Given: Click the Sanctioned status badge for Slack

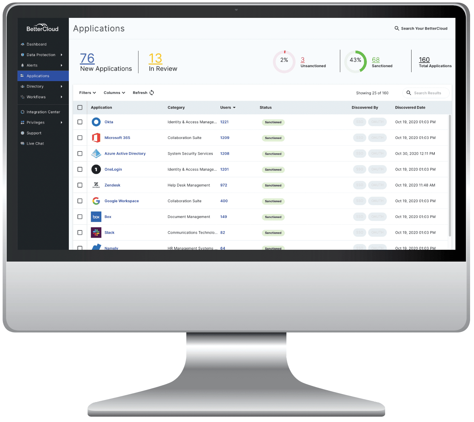Looking at the screenshot, I should (273, 233).
